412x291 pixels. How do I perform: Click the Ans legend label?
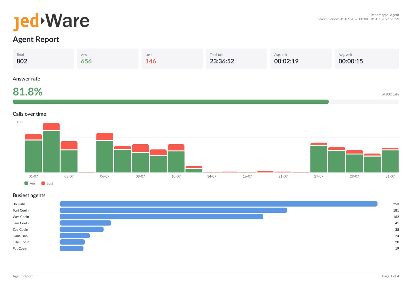(x=33, y=183)
